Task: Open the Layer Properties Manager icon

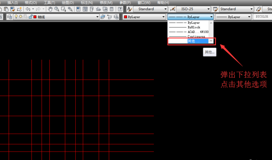Action: point(10,17)
